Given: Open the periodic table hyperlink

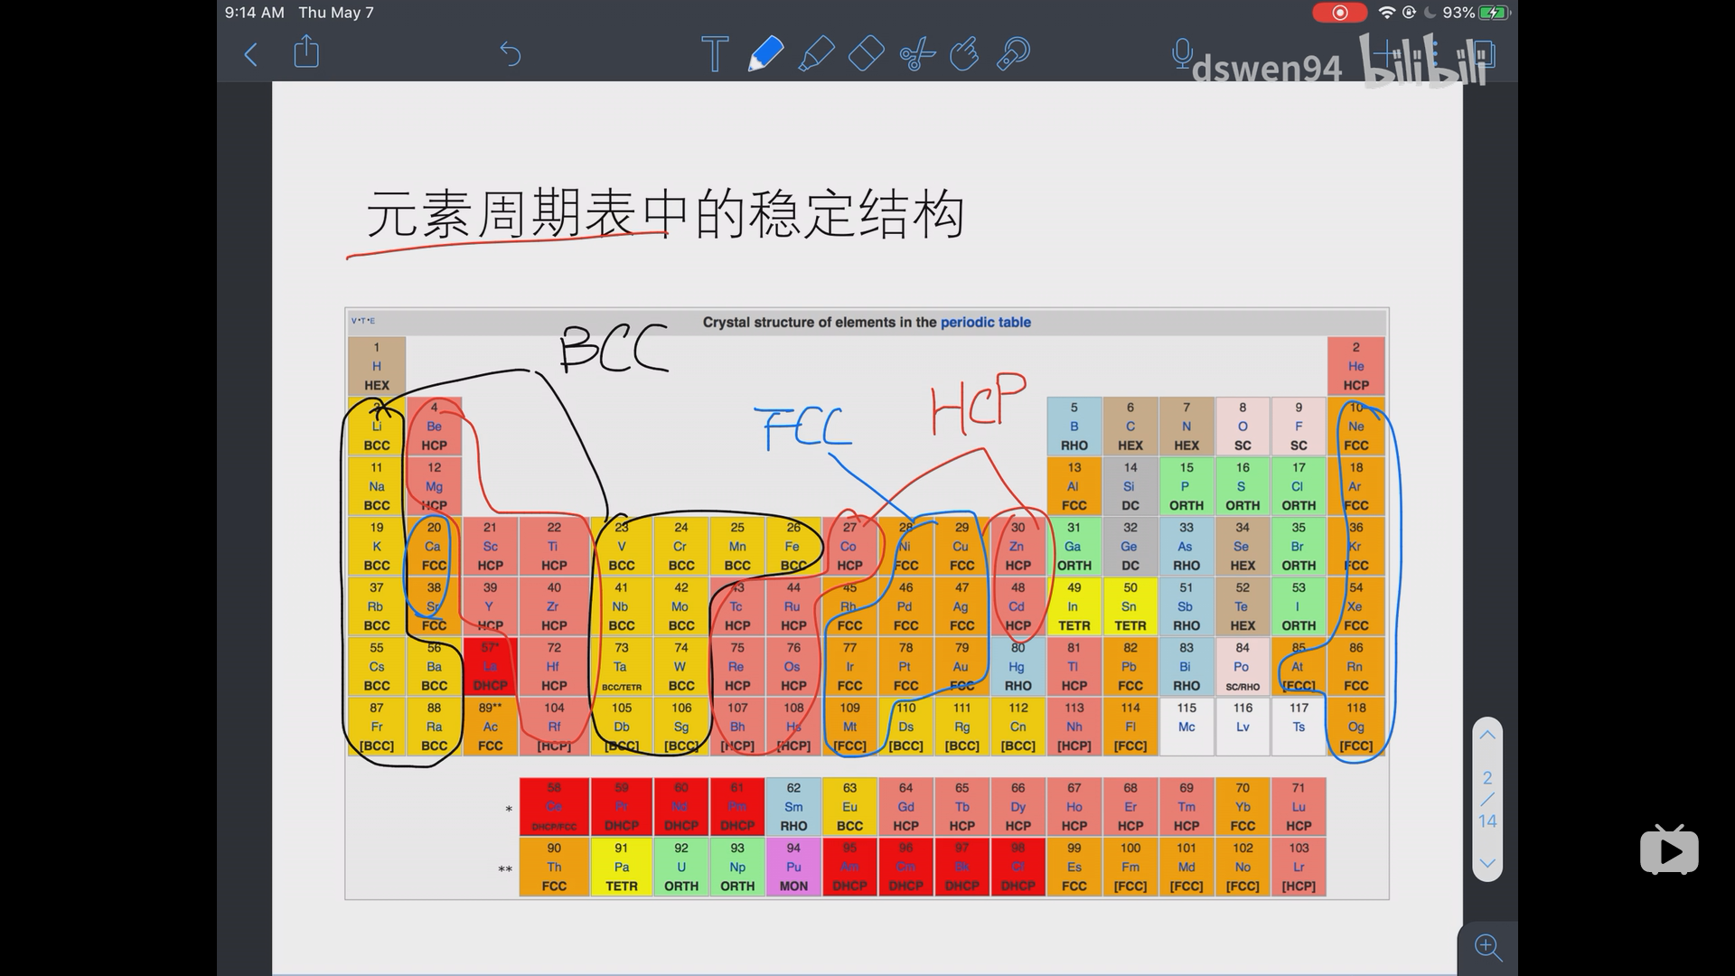Looking at the screenshot, I should pos(986,322).
